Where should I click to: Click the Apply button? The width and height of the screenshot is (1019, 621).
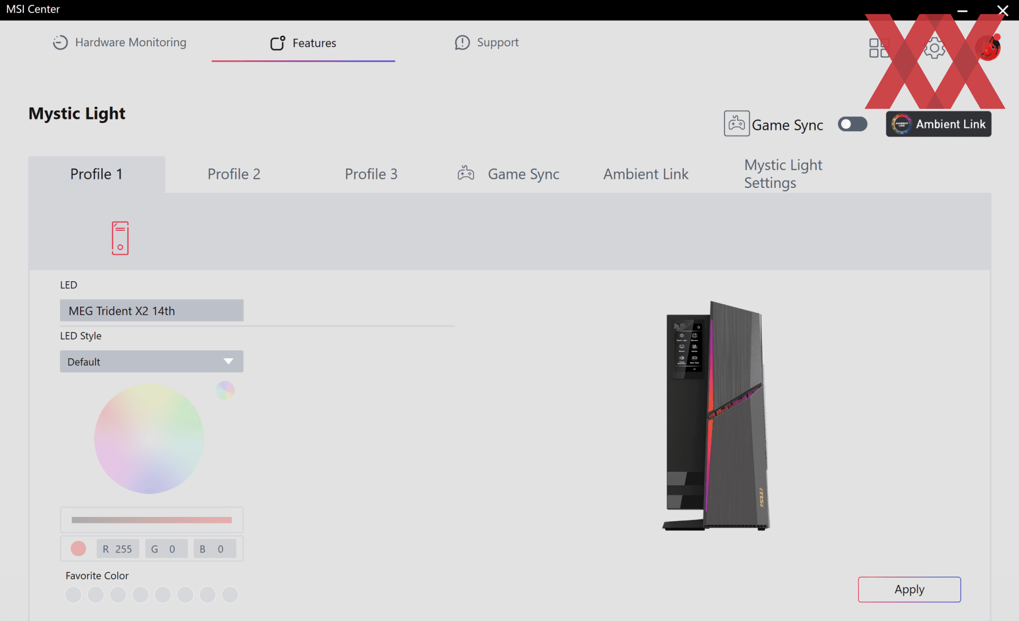click(909, 589)
